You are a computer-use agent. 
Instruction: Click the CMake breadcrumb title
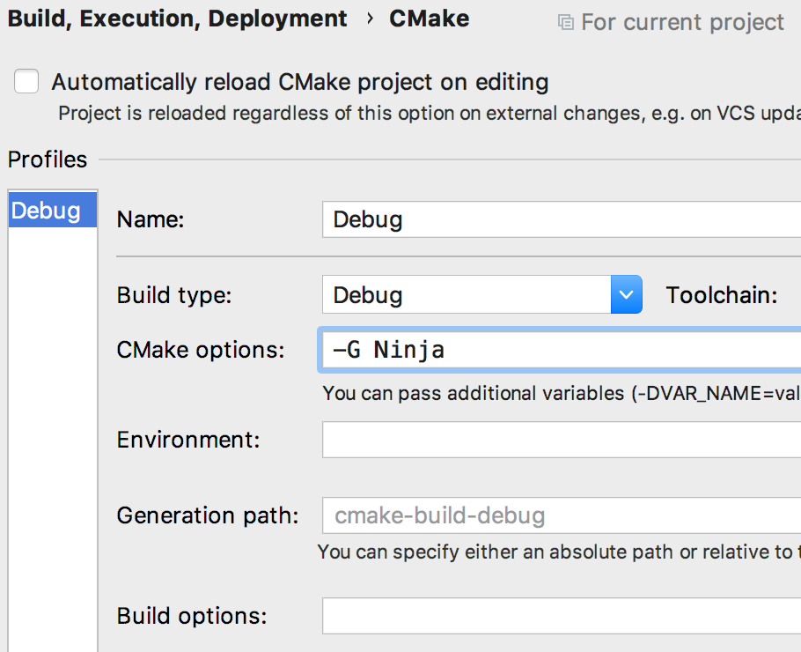tap(429, 19)
